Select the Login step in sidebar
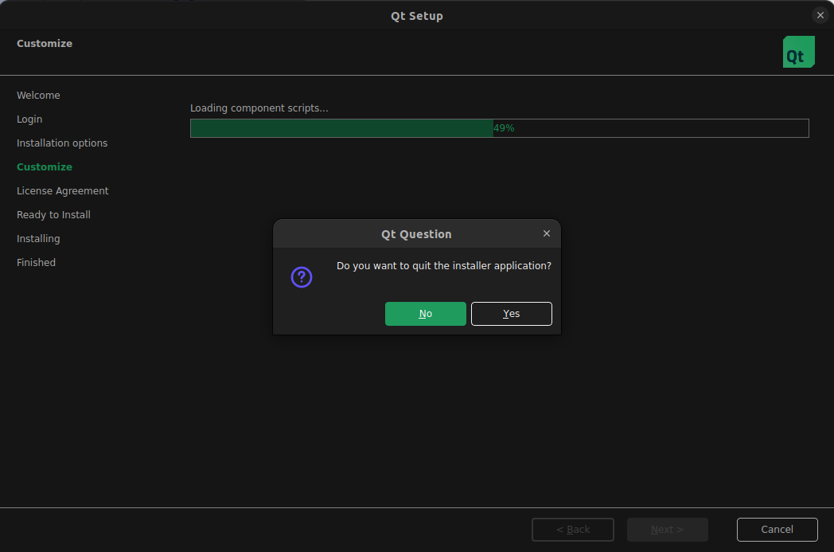 [29, 119]
